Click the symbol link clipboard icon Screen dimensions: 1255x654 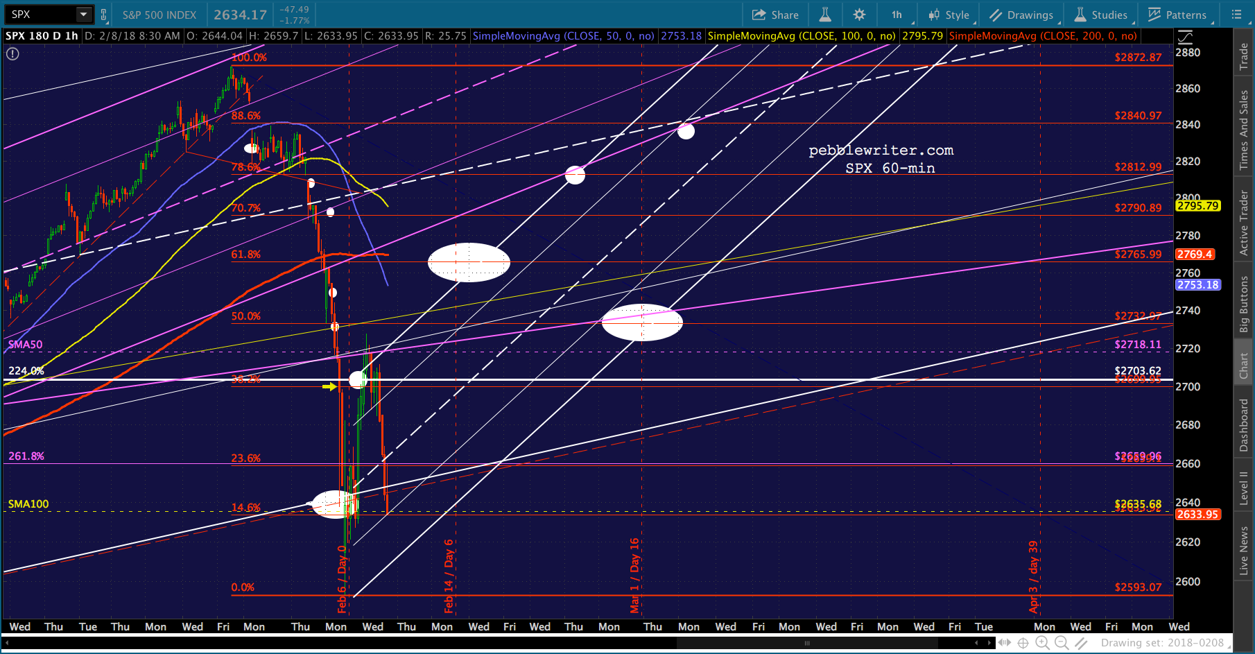tap(103, 15)
